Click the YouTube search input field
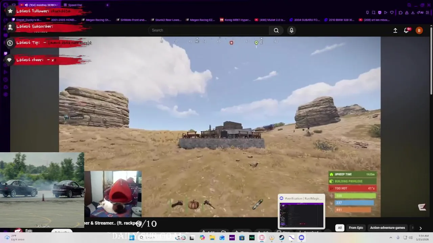The width and height of the screenshot is (433, 243). (x=209, y=30)
